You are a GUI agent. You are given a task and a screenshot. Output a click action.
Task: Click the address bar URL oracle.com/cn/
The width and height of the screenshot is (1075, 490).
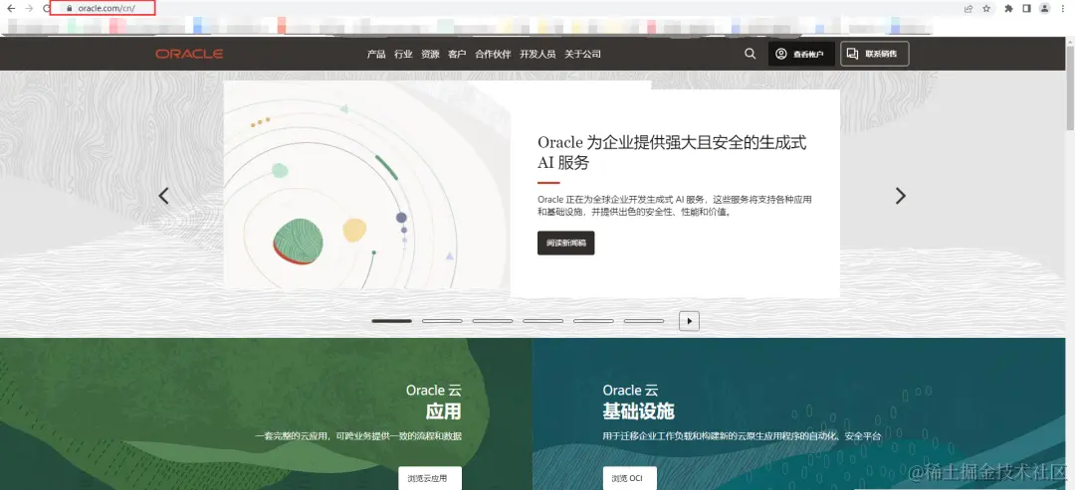tap(106, 8)
